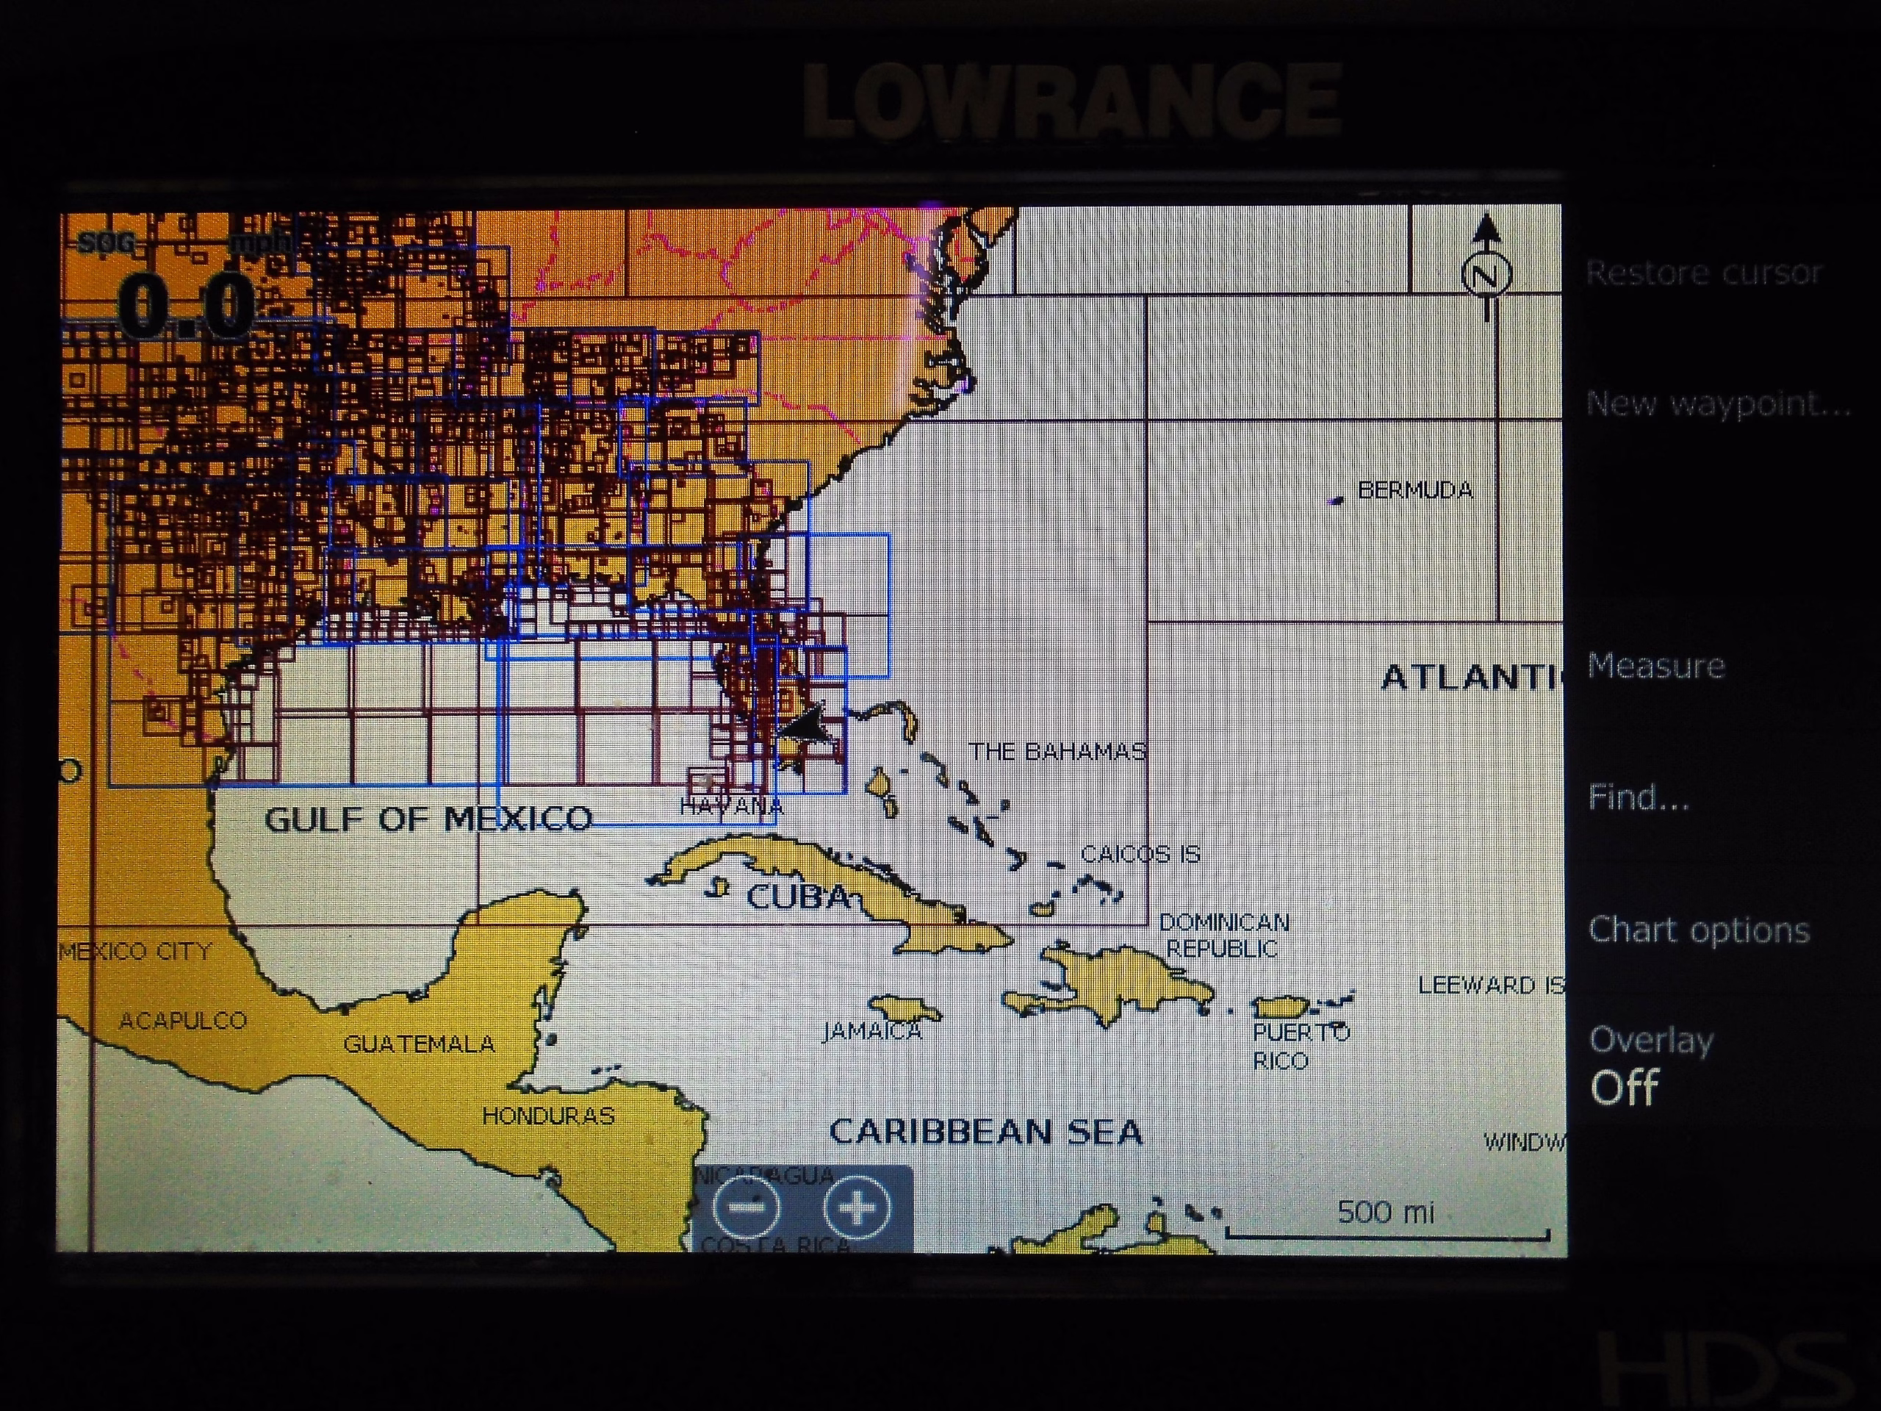Tap MEXICO CITY label

[135, 951]
